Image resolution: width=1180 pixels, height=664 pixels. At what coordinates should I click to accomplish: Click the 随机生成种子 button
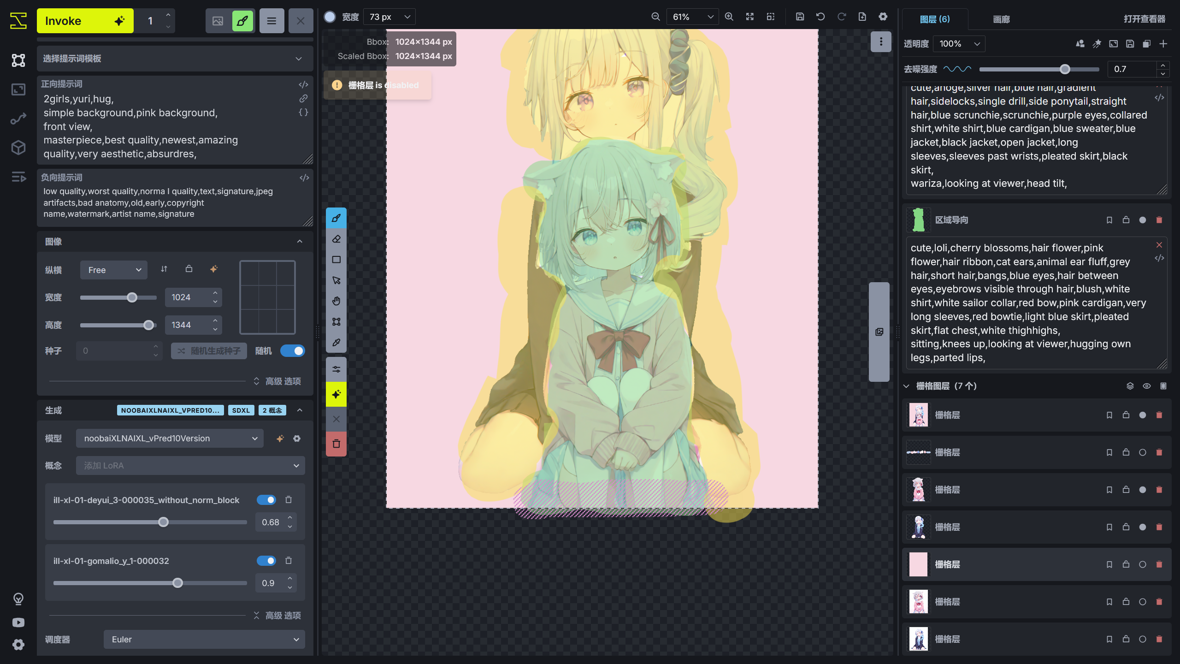208,350
